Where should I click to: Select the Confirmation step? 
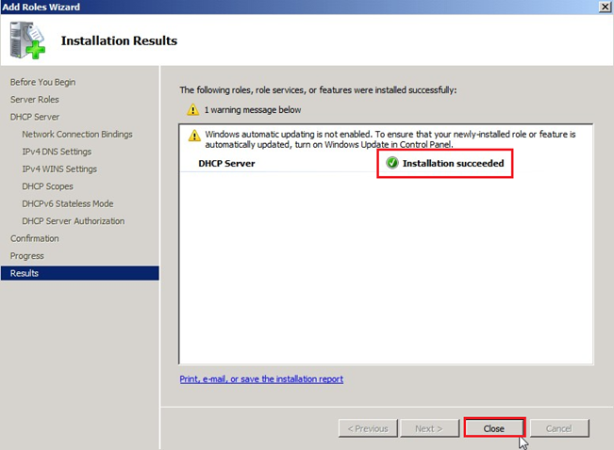35,238
